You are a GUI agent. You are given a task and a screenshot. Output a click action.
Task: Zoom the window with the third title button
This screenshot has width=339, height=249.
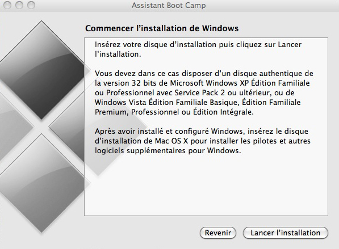click(x=31, y=5)
